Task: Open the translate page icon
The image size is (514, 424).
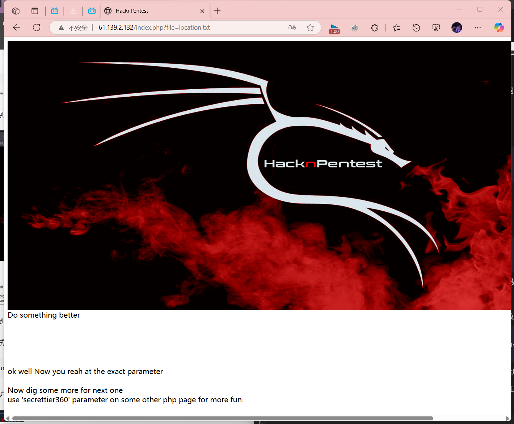Action: 292,27
